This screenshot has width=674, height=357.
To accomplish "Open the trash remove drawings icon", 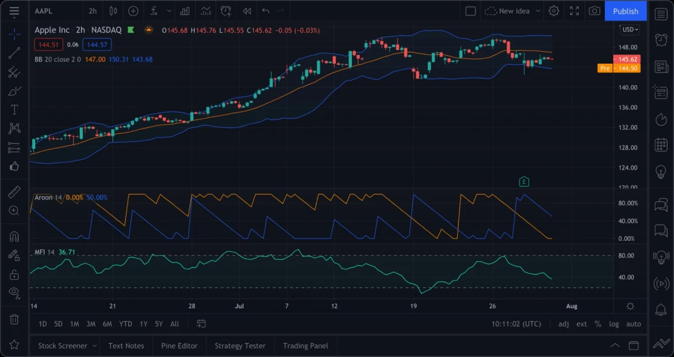I will coord(14,319).
